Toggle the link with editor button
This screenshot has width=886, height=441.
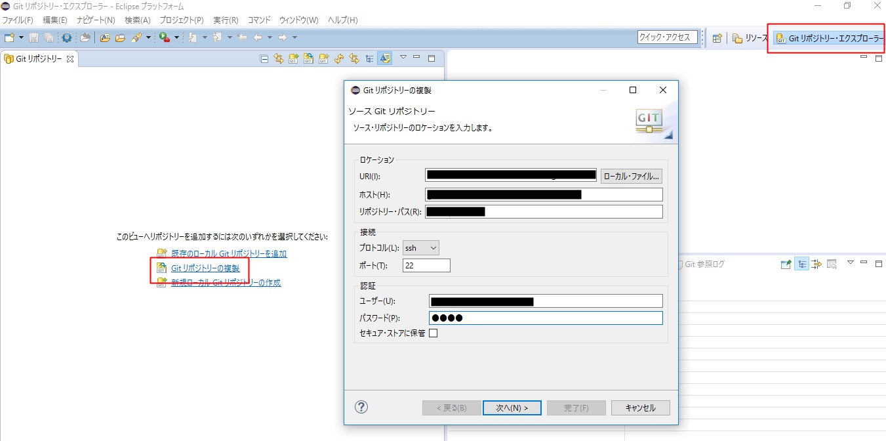(279, 58)
